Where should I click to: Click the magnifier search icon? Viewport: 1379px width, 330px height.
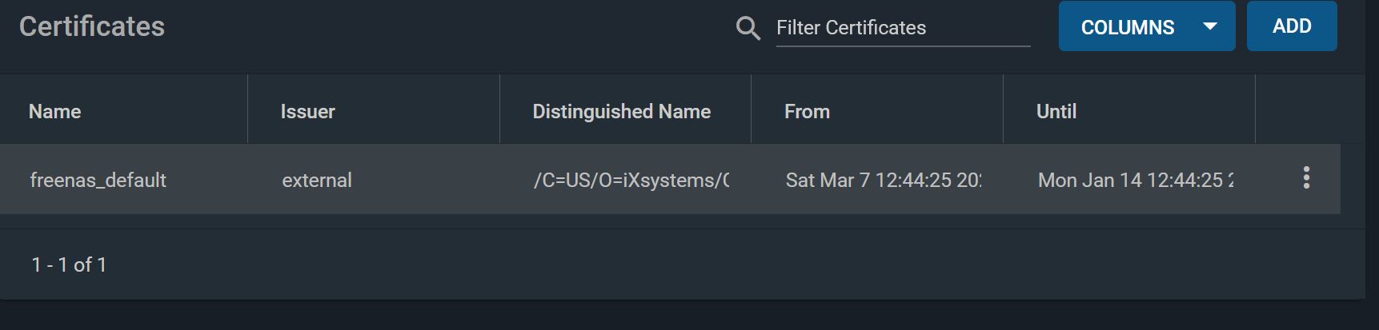(748, 28)
